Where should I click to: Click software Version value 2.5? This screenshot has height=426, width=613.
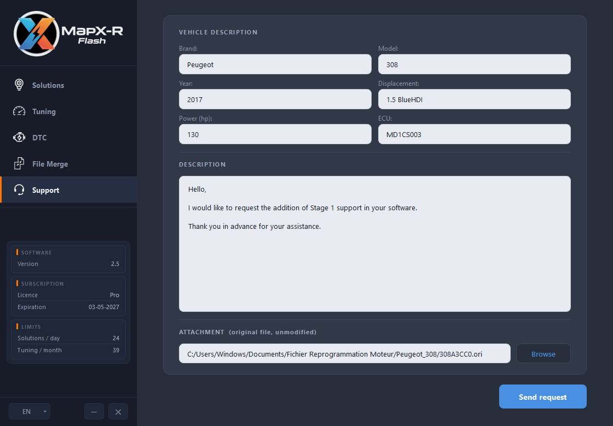115,264
